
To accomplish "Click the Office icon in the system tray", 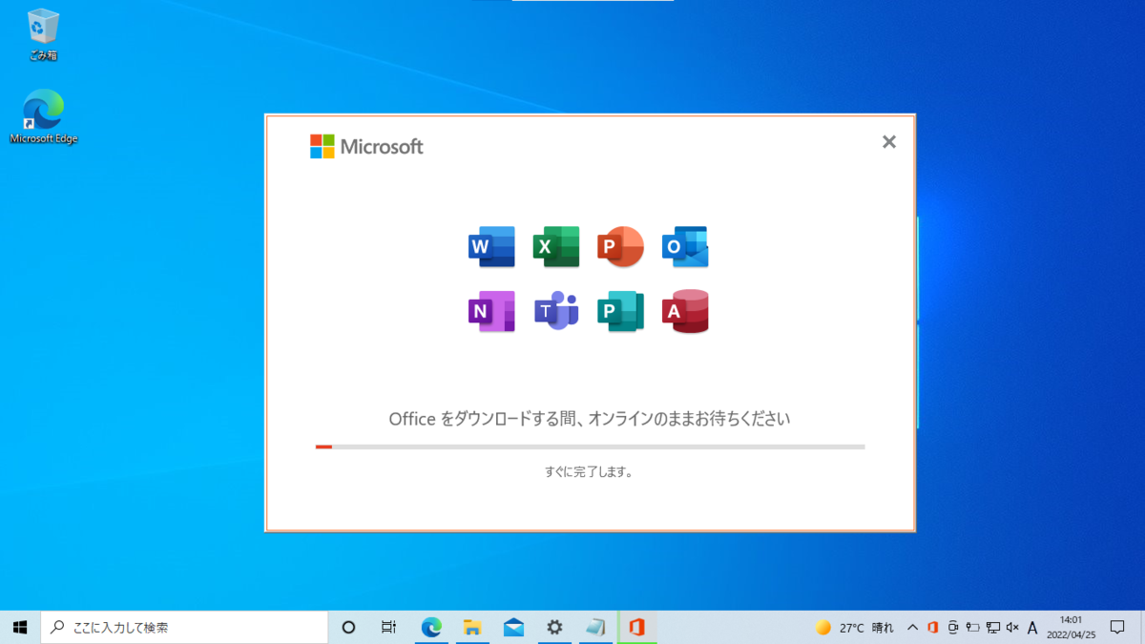I will click(x=933, y=627).
